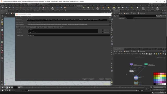Click the Skeleton input node
The height and width of the screenshot is (94, 167).
(x=131, y=64)
